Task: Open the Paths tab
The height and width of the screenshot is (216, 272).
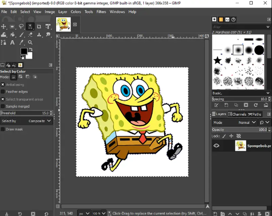Action: pos(255,114)
